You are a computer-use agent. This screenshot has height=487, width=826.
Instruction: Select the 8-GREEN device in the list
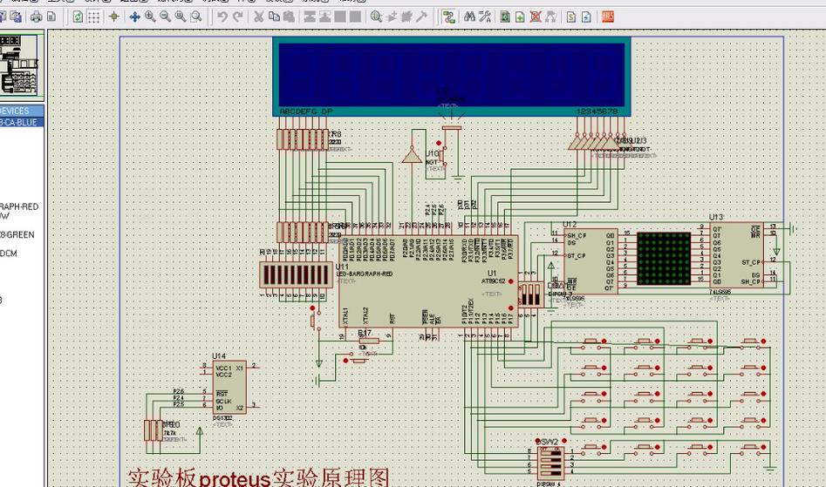pos(17,235)
